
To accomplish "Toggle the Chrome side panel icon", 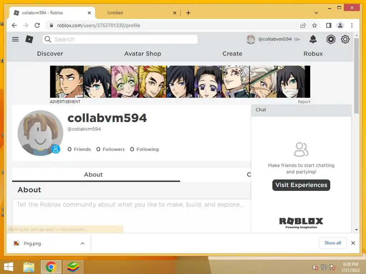I will pyautogui.click(x=329, y=25).
